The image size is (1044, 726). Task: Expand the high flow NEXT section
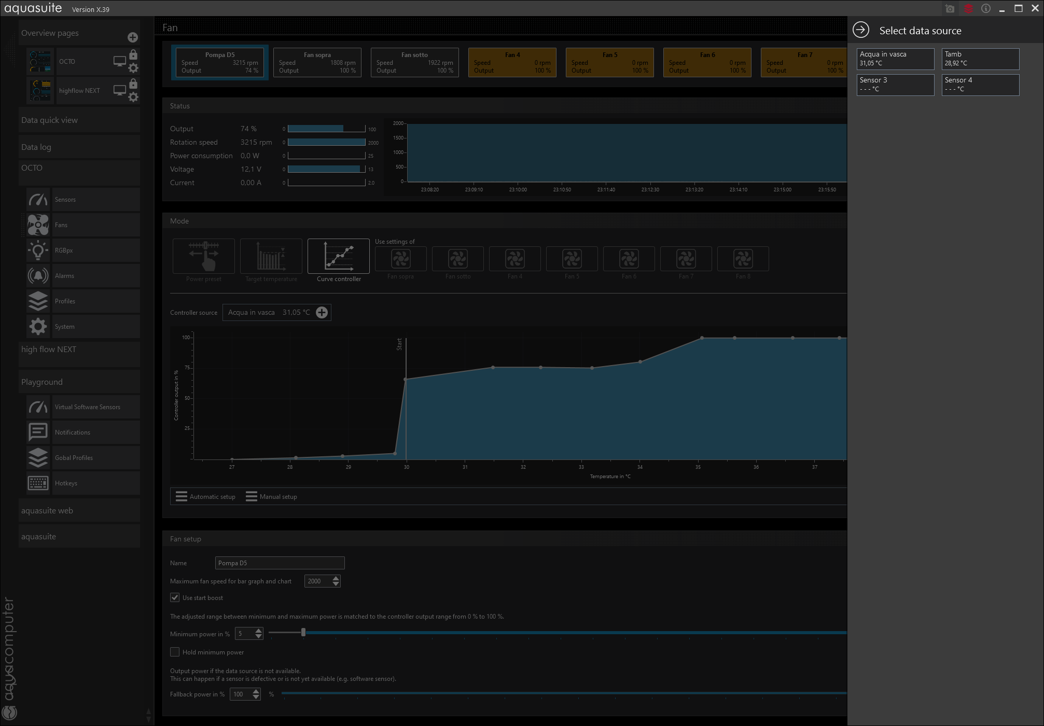pyautogui.click(x=79, y=354)
